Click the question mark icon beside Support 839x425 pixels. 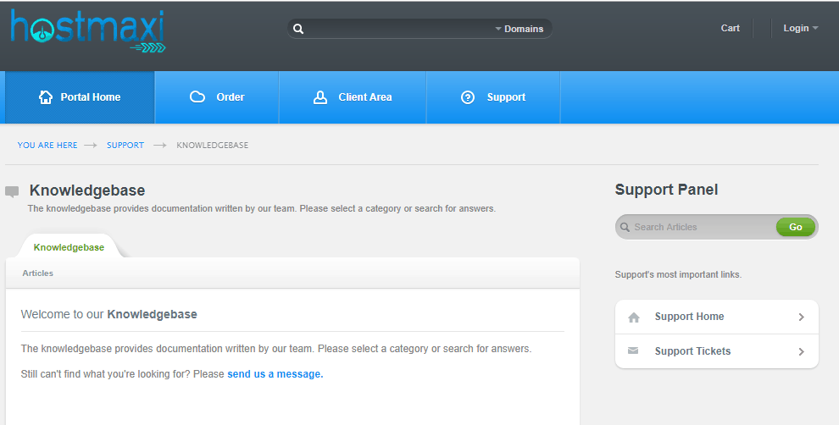coord(468,97)
